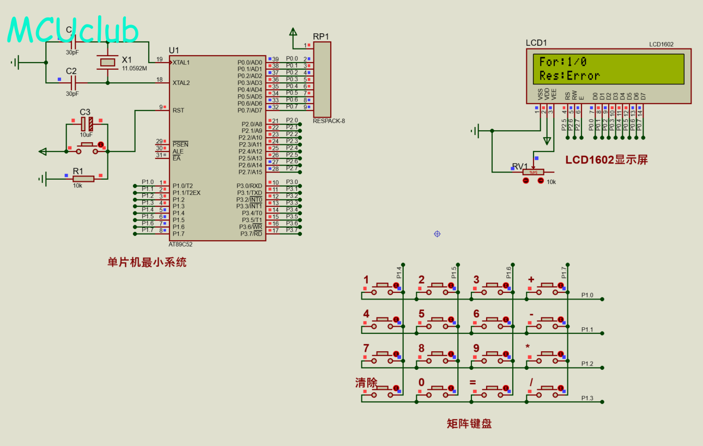Click the blue origin crosshair marker

(437, 234)
